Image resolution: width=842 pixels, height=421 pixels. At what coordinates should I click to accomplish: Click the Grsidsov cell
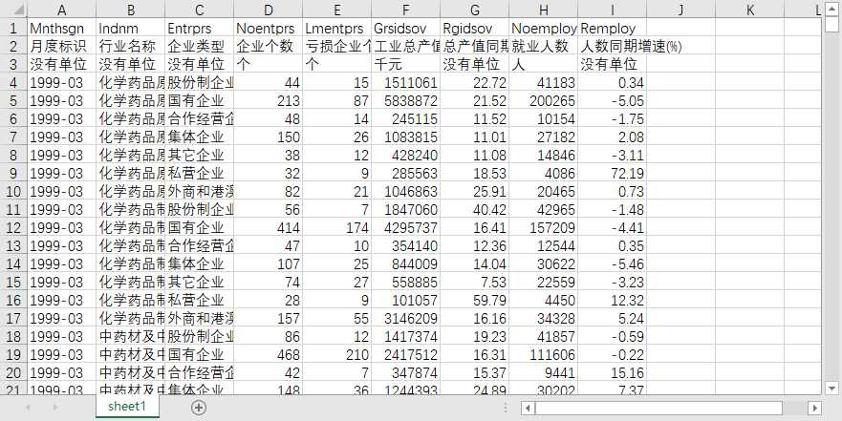405,28
